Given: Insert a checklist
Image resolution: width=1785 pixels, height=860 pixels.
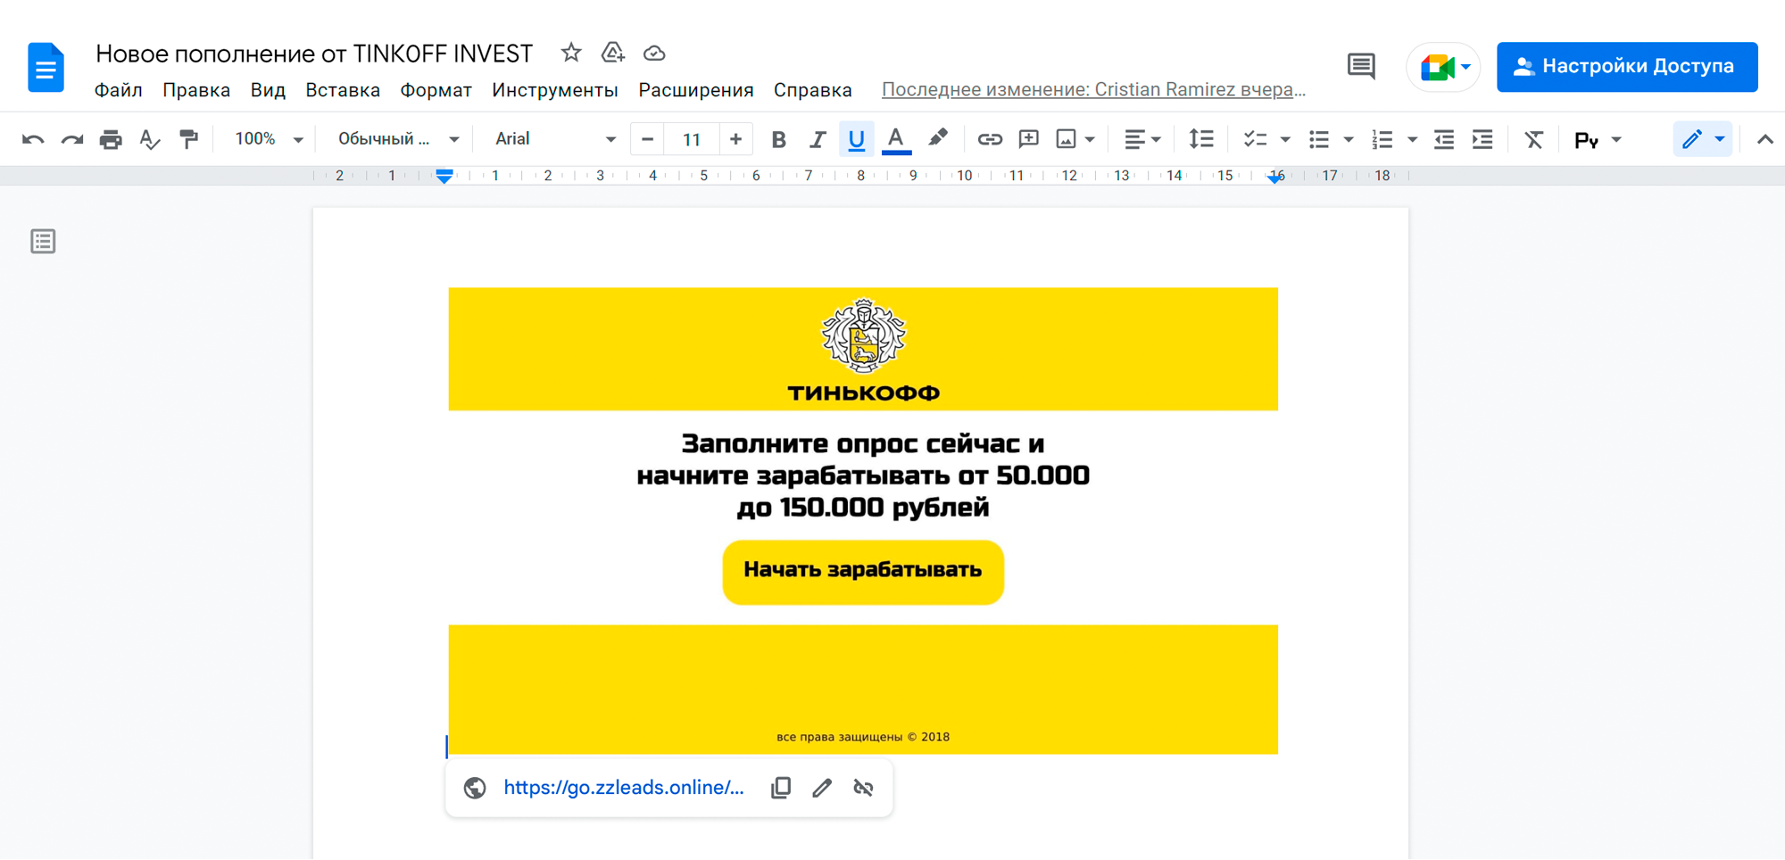Looking at the screenshot, I should pos(1255,139).
